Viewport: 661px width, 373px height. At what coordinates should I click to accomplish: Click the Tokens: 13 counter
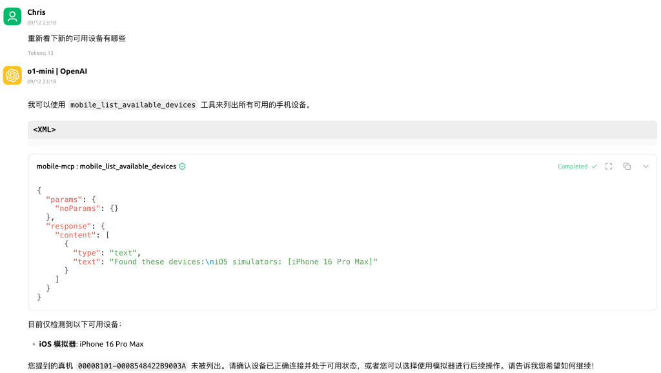(41, 53)
